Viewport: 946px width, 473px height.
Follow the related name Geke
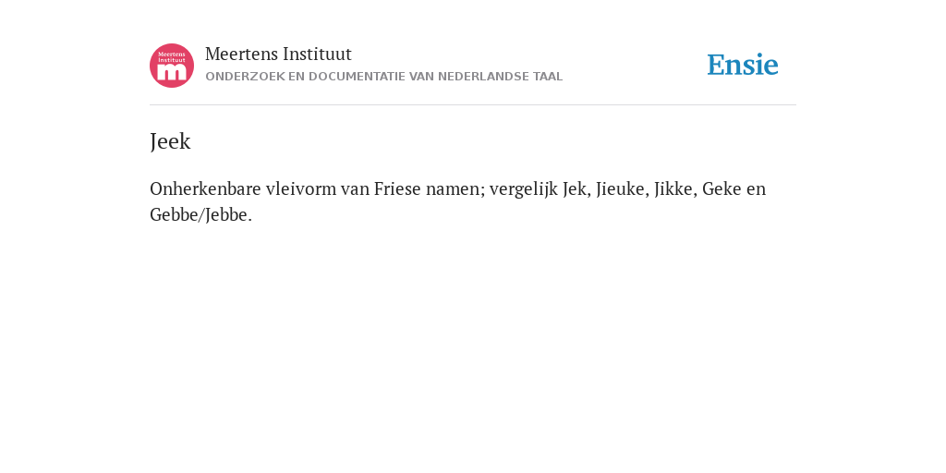pyautogui.click(x=722, y=188)
